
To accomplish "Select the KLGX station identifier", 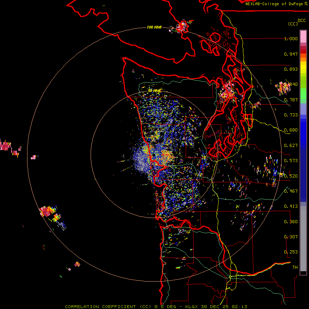I will coord(192,307).
